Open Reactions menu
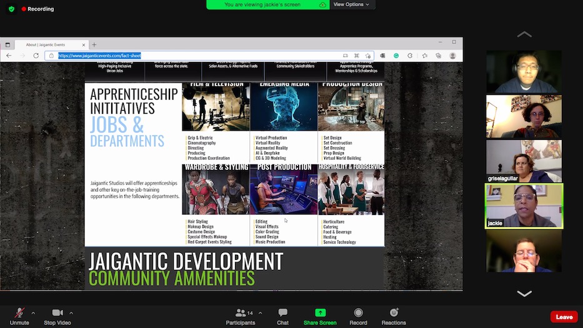 tap(394, 317)
